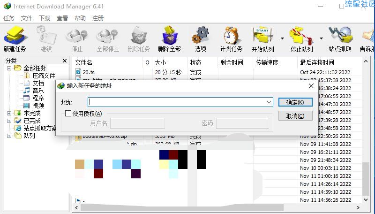The image size is (375, 214).
Task: Select 文档 category
Action: (x=38, y=84)
